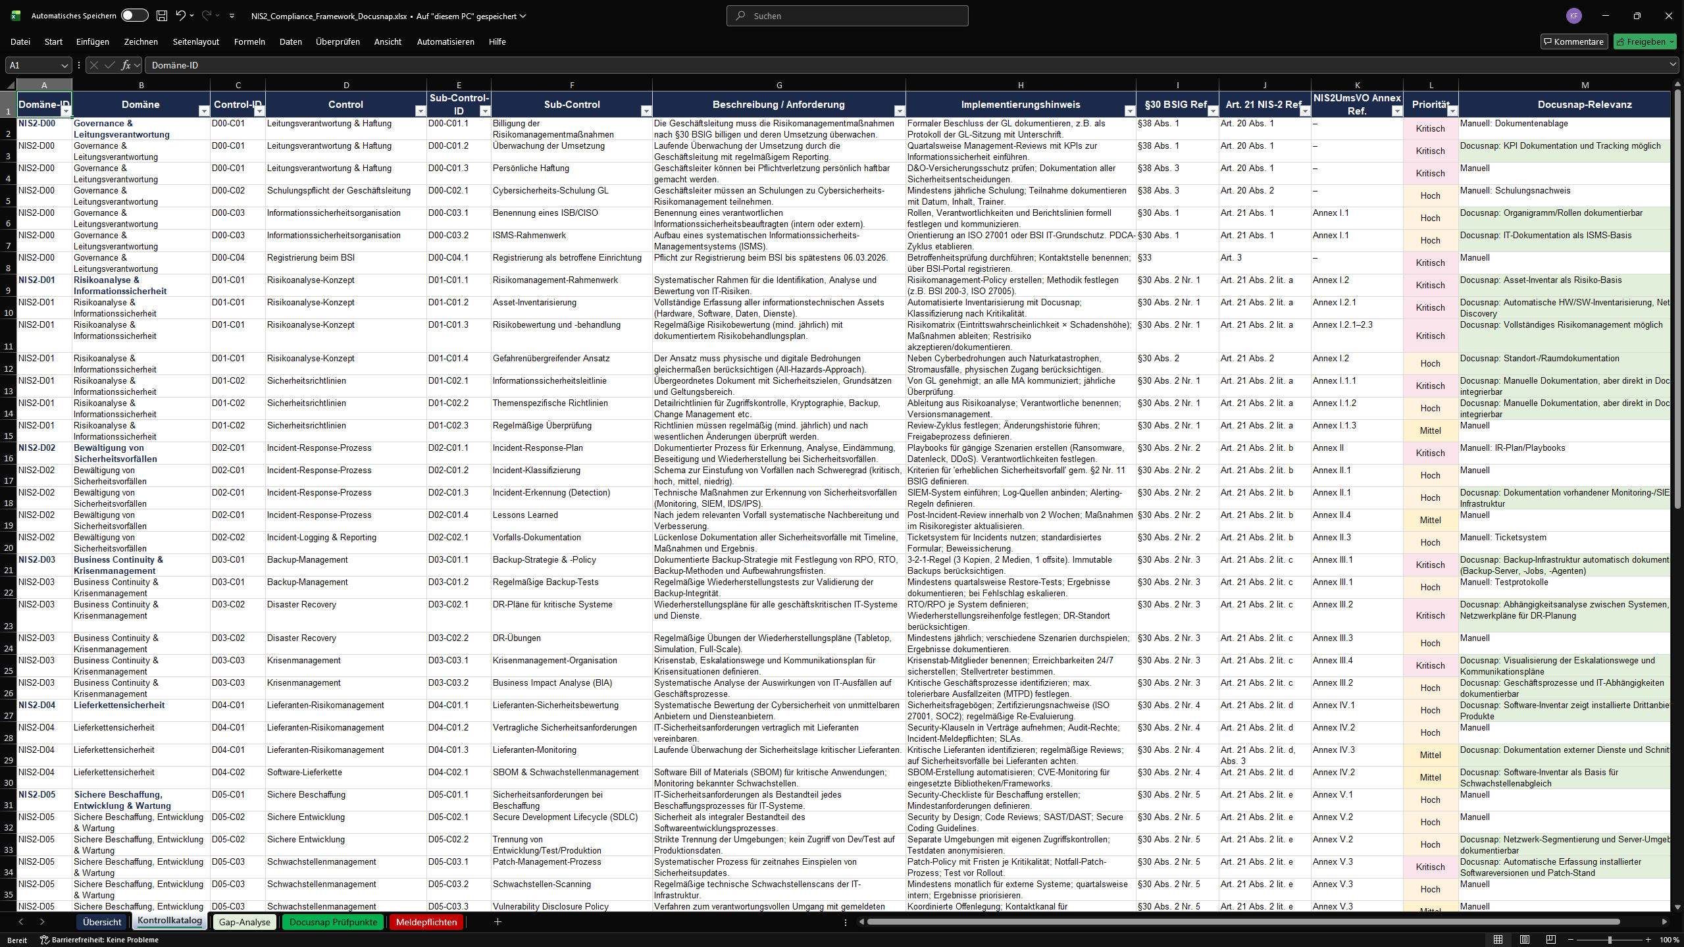Select Normal view icon in status bar
Screen dimensions: 1684x947
pyautogui.click(x=1498, y=939)
